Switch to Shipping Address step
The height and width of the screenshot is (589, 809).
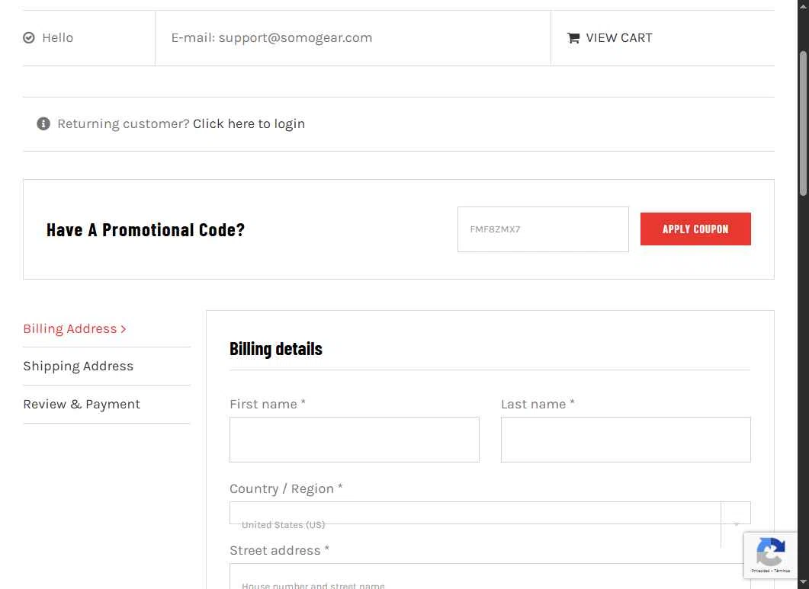(79, 367)
